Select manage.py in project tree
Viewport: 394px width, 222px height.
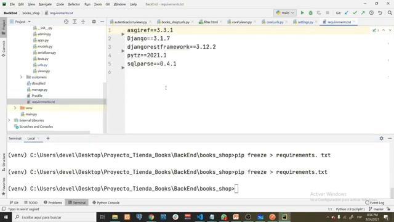39,89
